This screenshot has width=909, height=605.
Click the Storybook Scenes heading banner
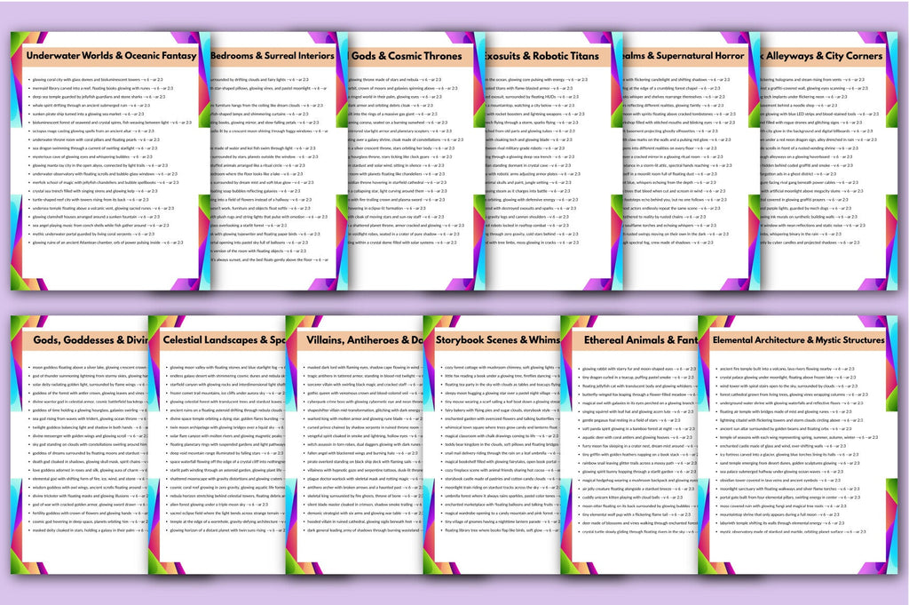497,340
